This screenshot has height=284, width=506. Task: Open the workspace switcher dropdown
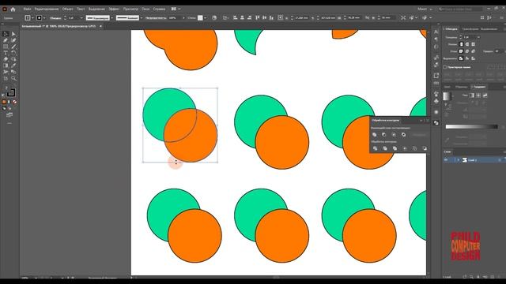coord(425,9)
